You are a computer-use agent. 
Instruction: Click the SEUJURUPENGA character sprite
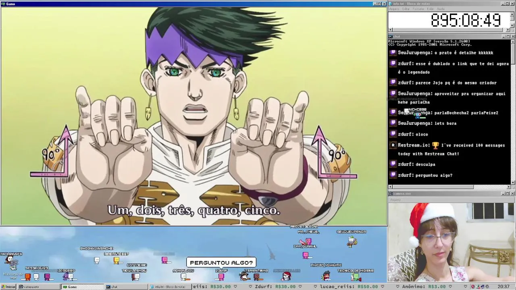[352, 241]
